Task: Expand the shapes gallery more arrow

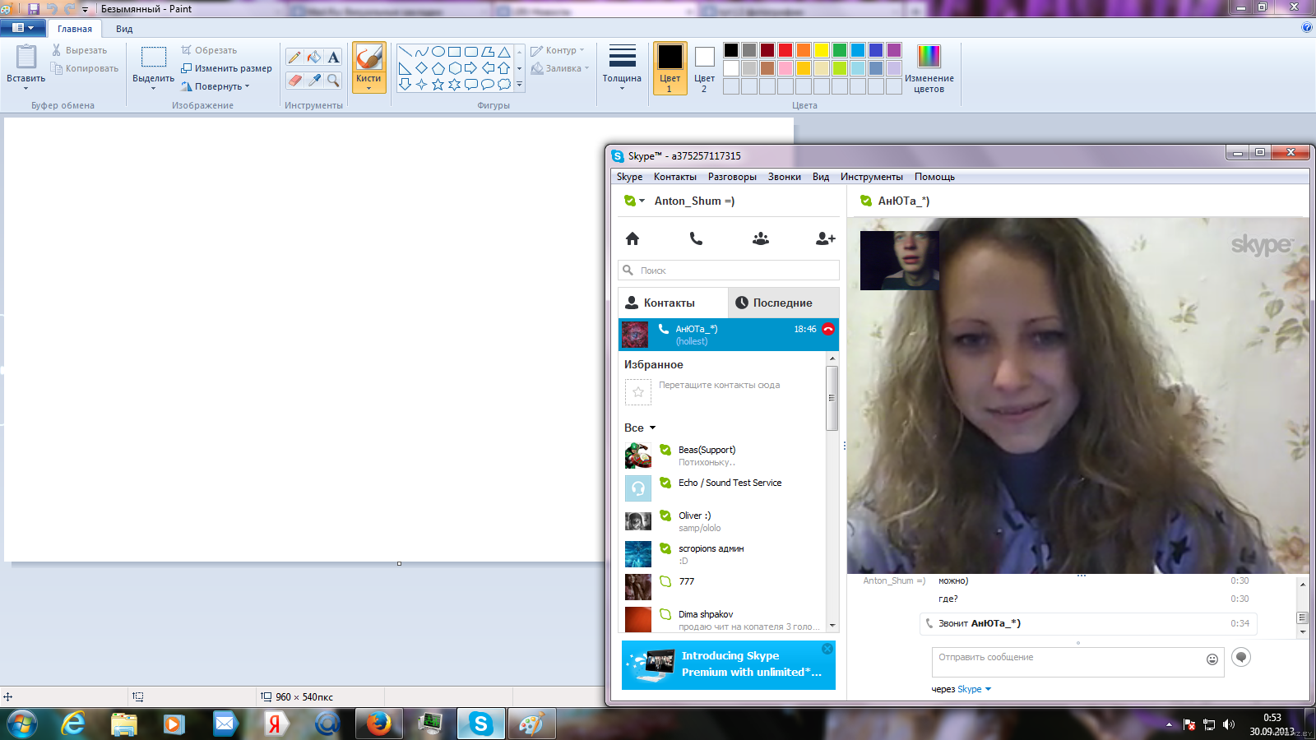Action: pos(519,84)
